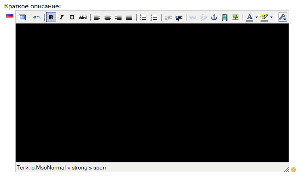
Task: Open text color dropdown arrow
Action: [x=256, y=17]
